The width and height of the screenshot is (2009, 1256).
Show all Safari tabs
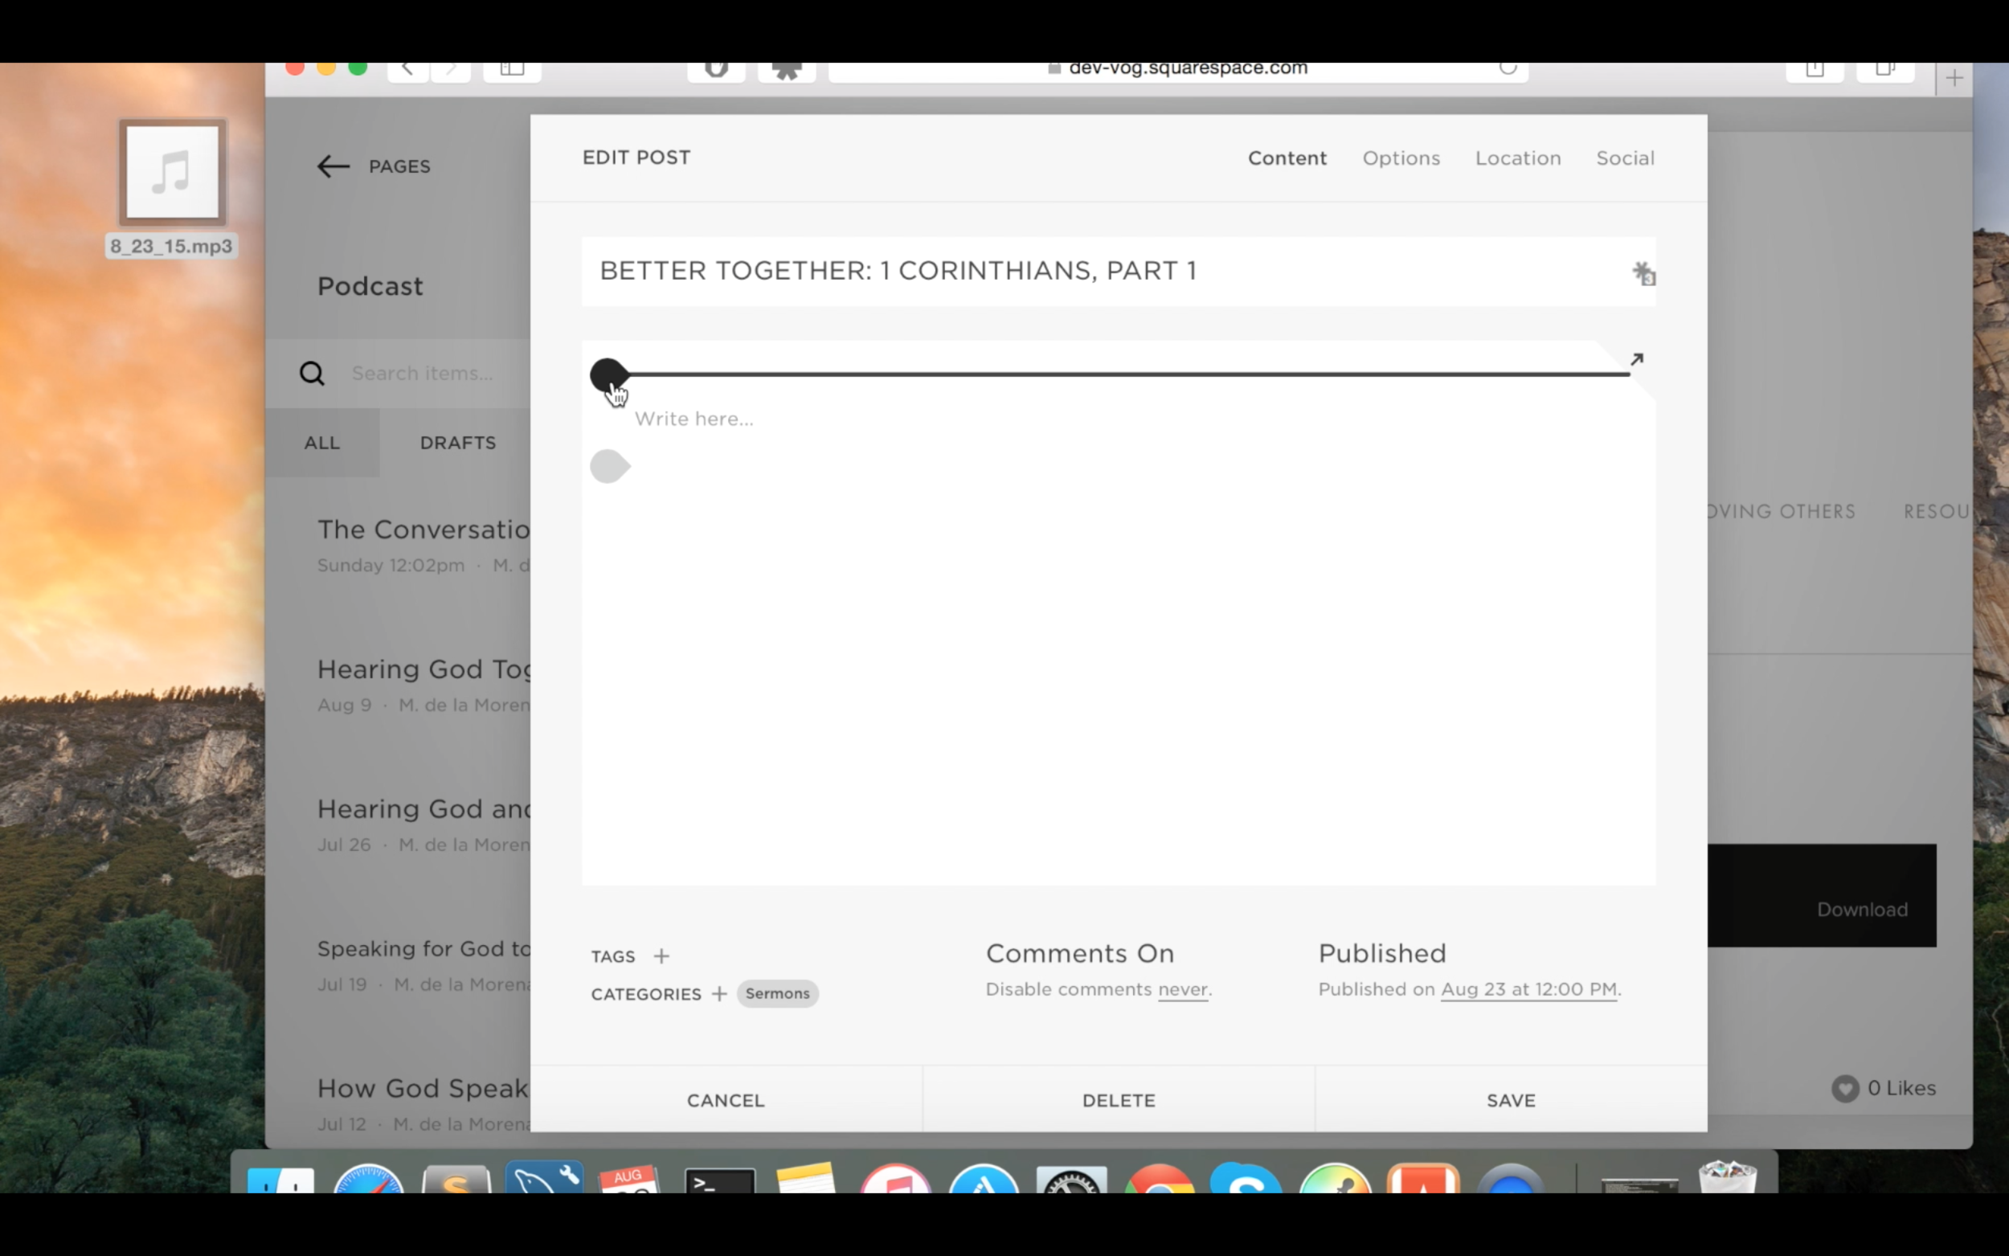tap(1885, 70)
